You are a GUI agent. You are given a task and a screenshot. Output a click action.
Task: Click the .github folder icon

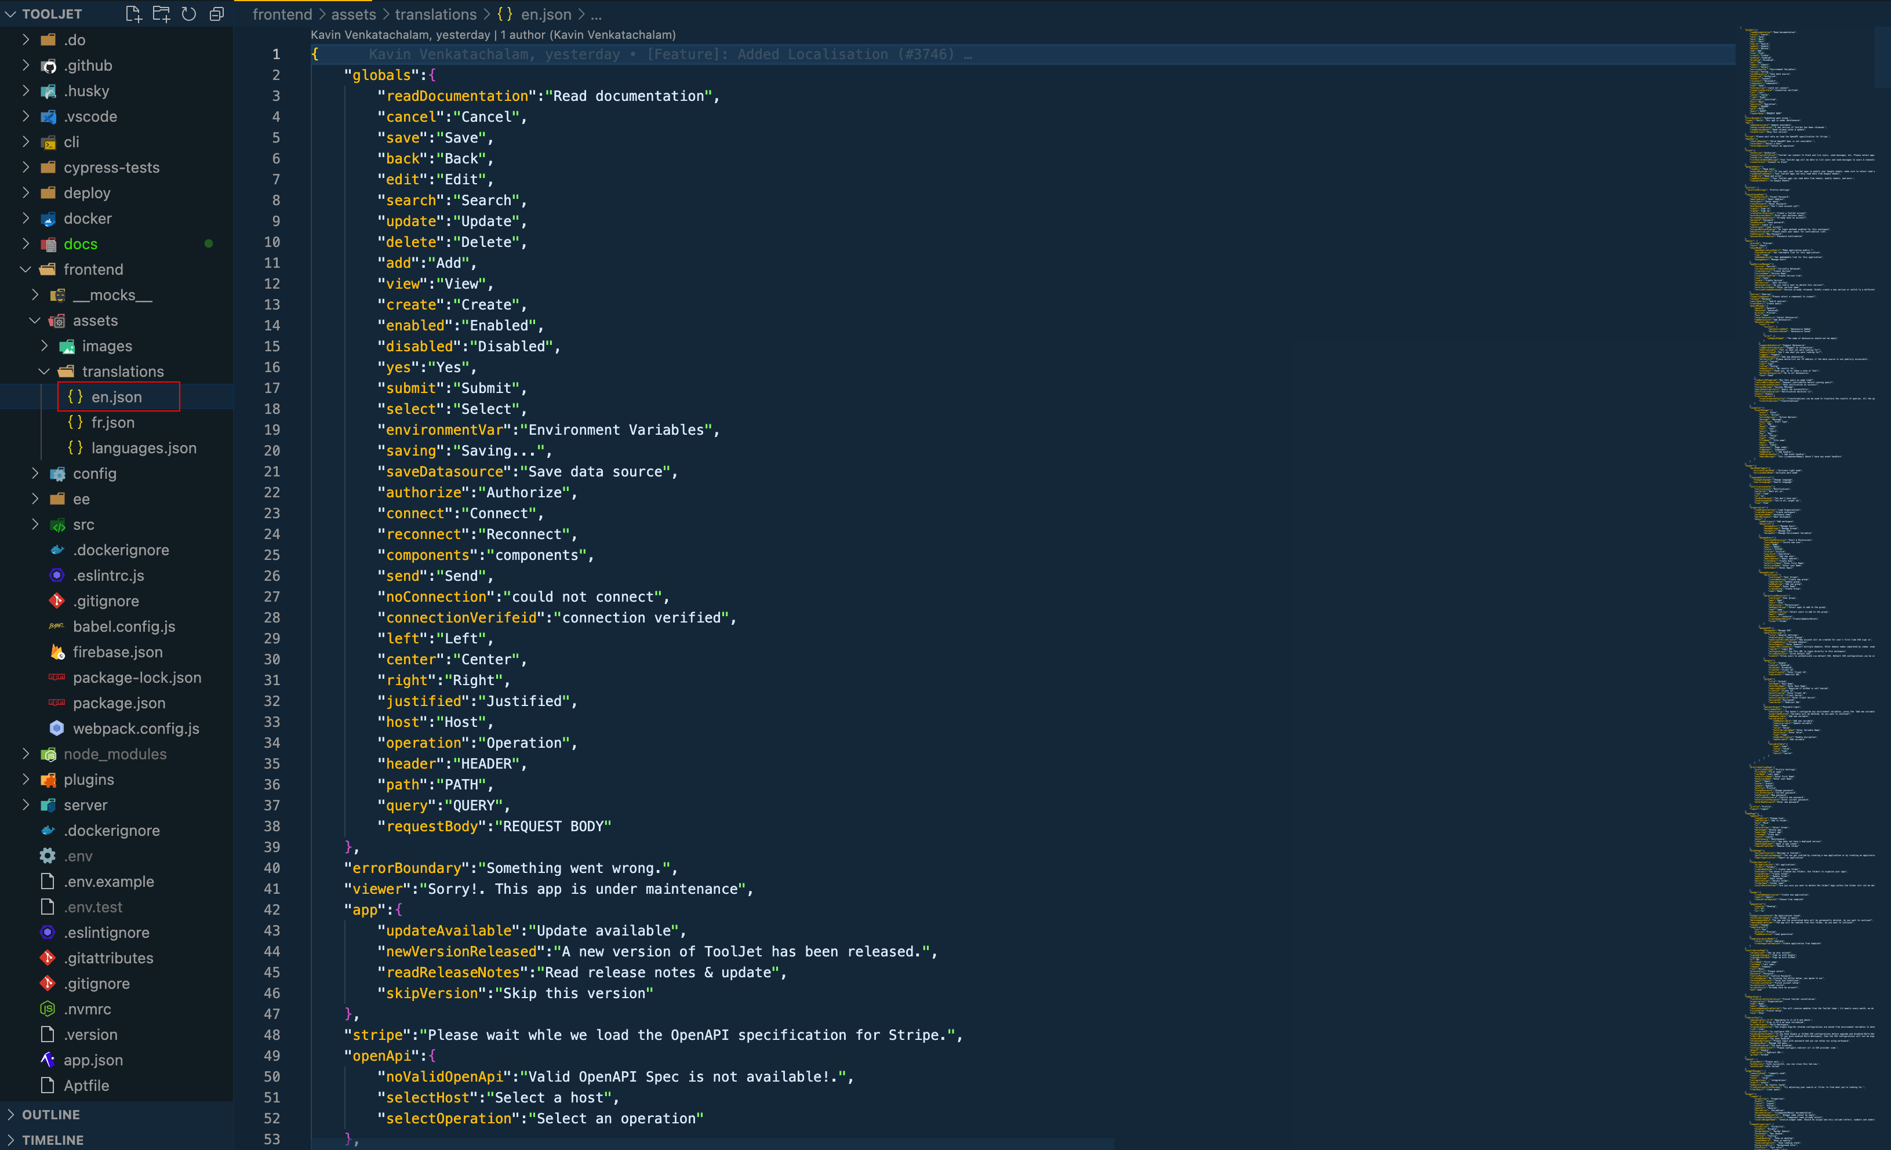pyautogui.click(x=48, y=65)
